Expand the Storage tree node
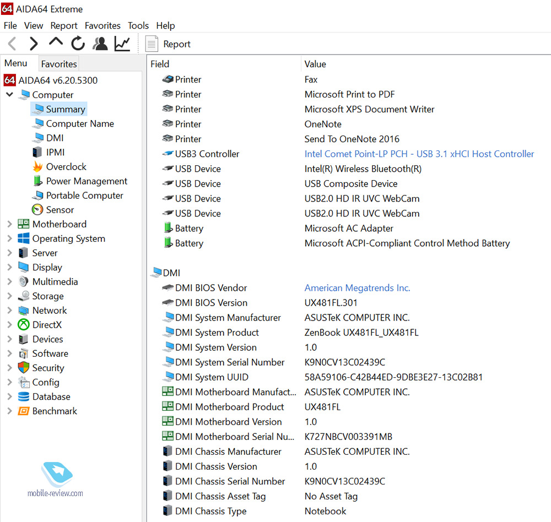 9,296
